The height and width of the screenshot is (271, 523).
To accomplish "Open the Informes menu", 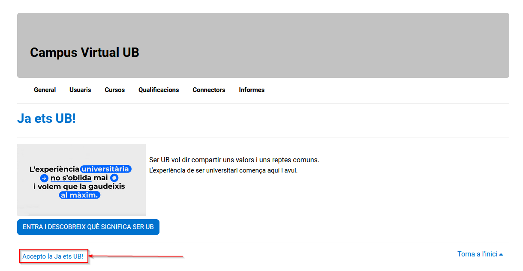I will (252, 90).
